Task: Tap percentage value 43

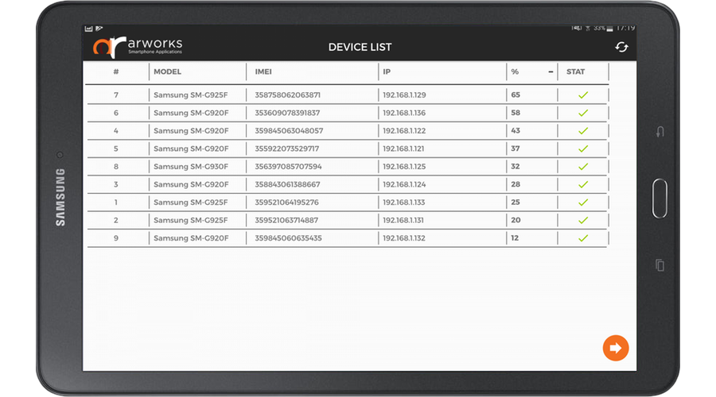Action: point(516,130)
